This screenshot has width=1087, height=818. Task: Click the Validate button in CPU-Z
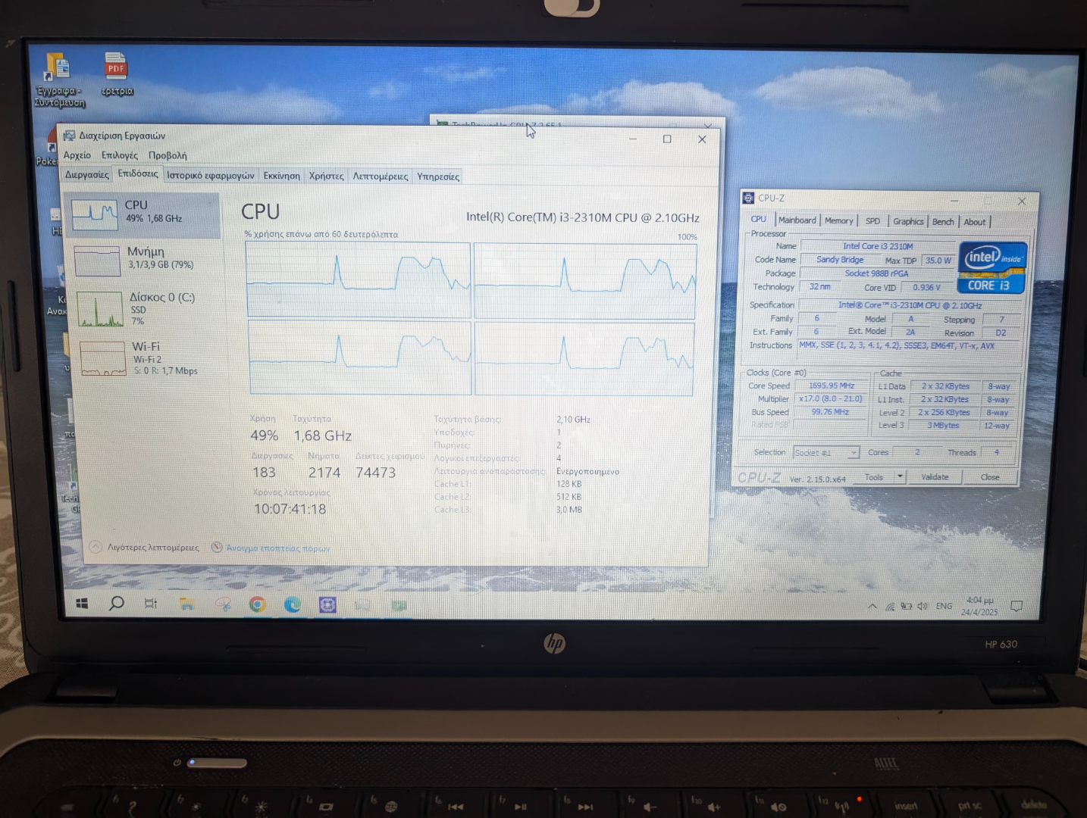[x=935, y=477]
